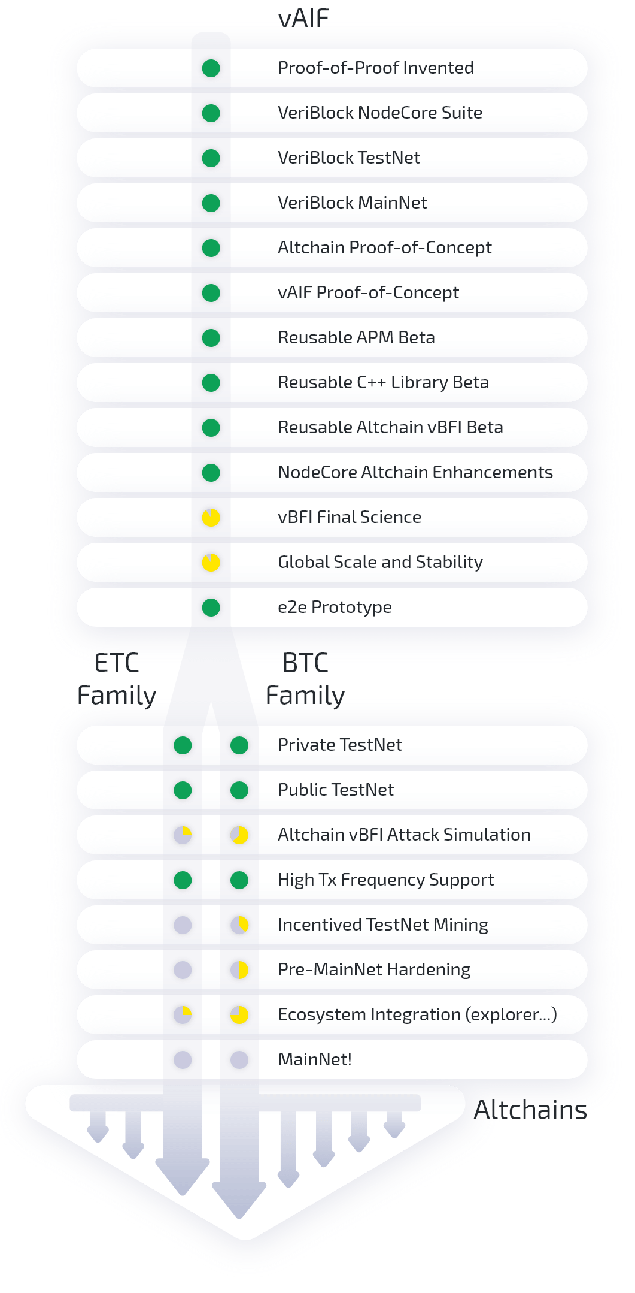Click BTC half-filled dot for Pre-MainNet Hardening
This screenshot has width=635, height=1293.
[239, 970]
